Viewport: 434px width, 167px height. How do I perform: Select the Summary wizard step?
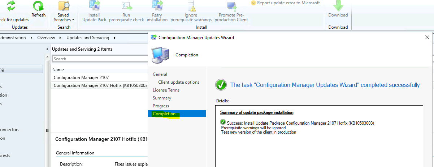(x=162, y=98)
